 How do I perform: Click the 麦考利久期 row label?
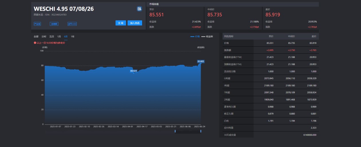click(x=230, y=107)
